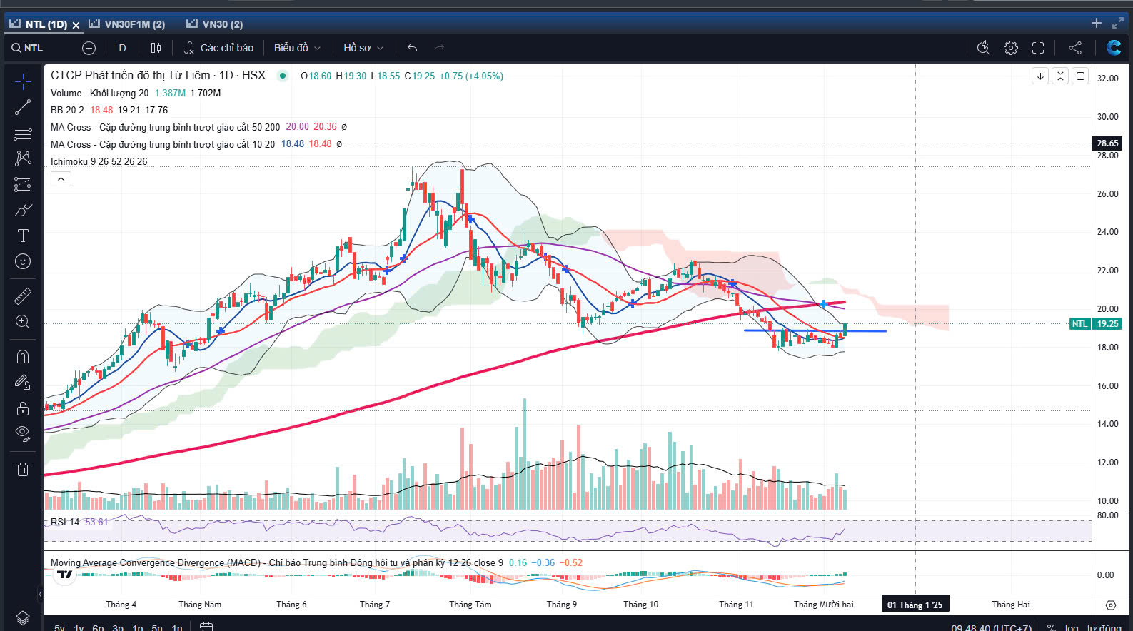Expand the Biểu đồ dropdown
This screenshot has height=631, width=1133.
click(x=297, y=48)
